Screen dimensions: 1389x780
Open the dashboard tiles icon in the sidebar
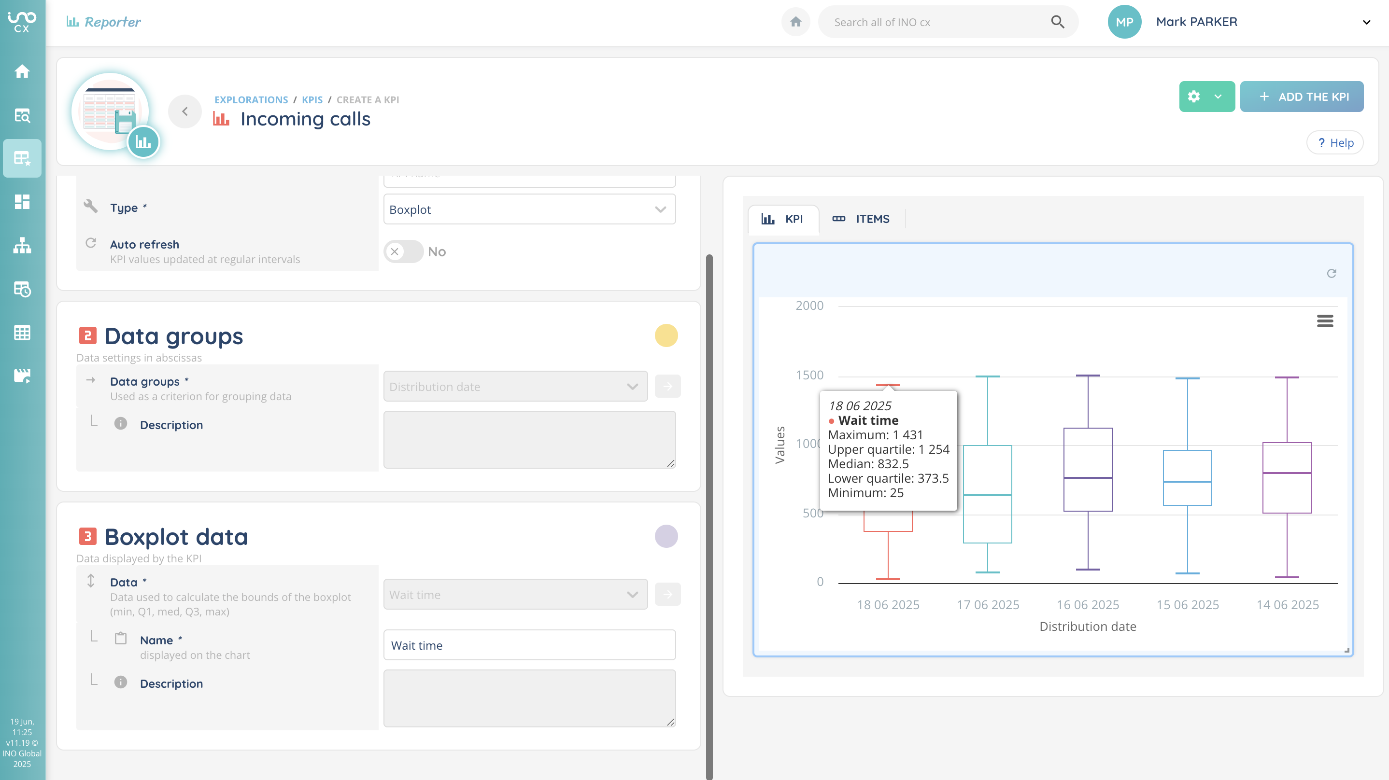coord(22,202)
